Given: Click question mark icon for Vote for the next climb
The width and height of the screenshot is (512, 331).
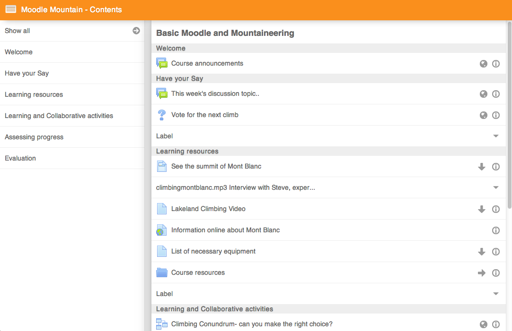Looking at the screenshot, I should coord(162,115).
